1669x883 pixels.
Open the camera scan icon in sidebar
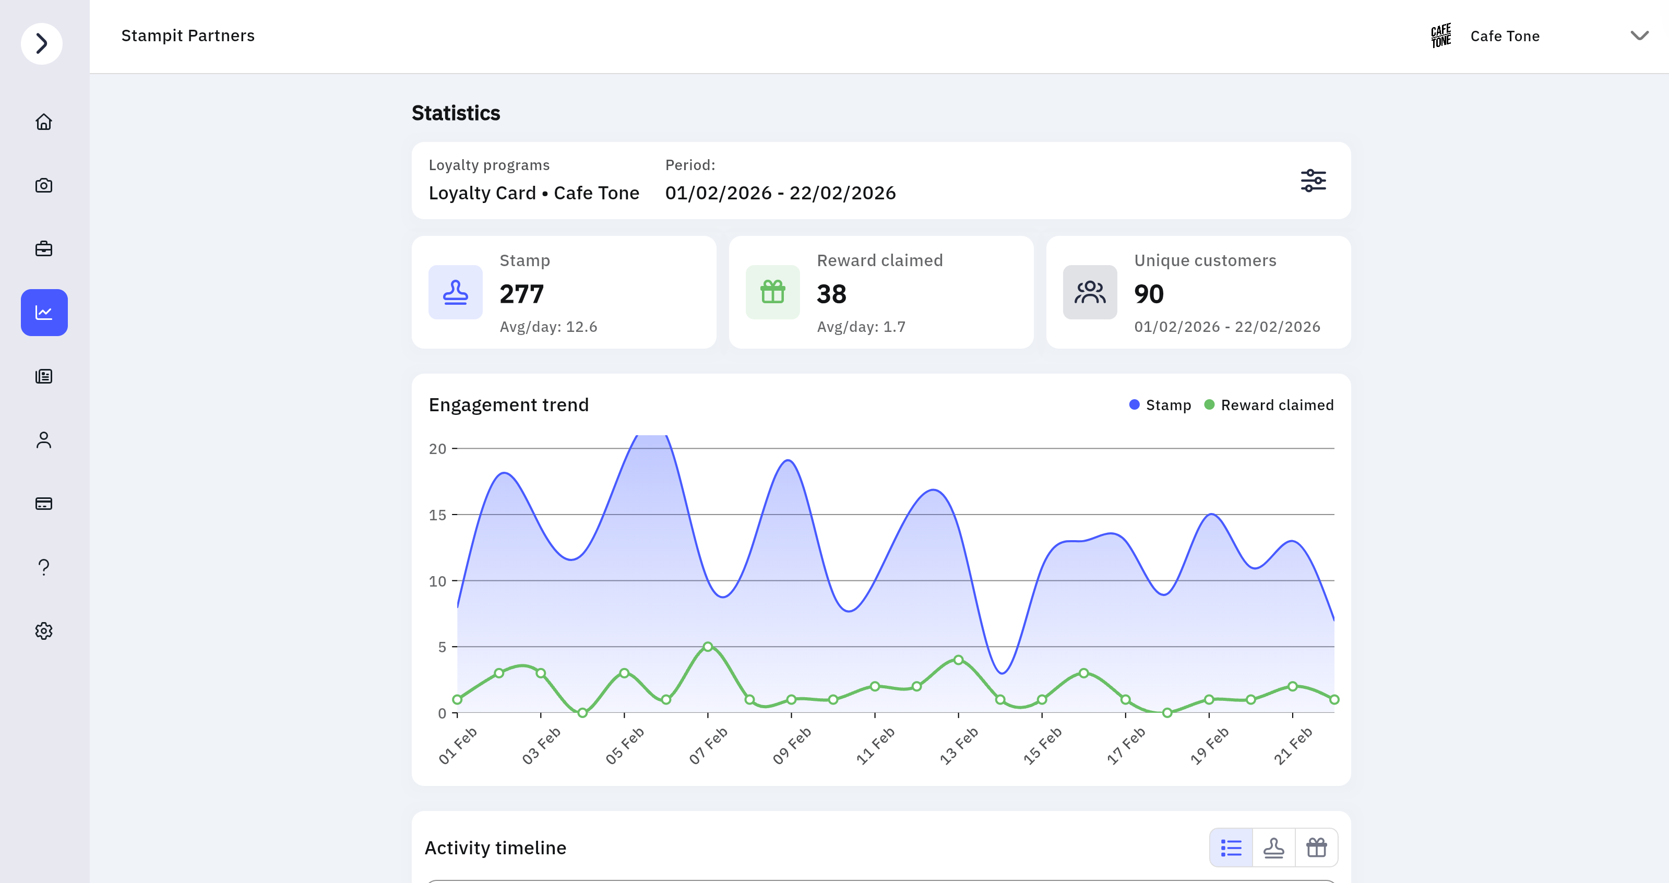pyautogui.click(x=43, y=185)
